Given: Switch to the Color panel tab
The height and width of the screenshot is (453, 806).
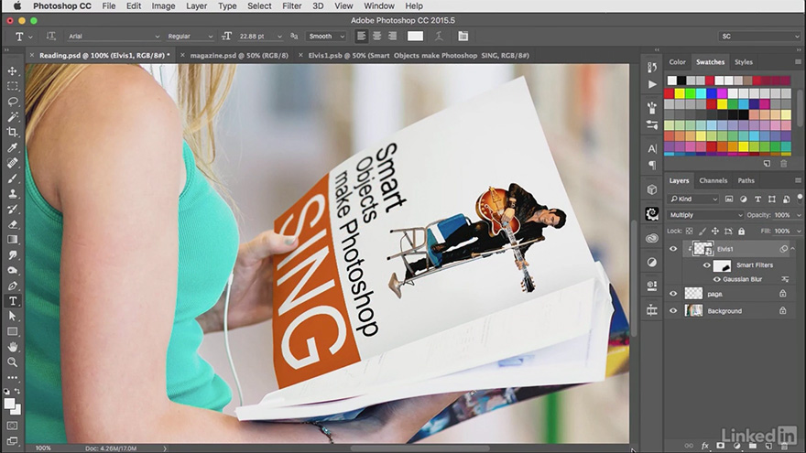Looking at the screenshot, I should click(x=677, y=62).
